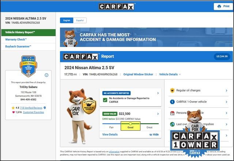The height and width of the screenshot is (161, 234).
Task: Expand the Vehicle Details dropdown
Action: coord(170,74)
